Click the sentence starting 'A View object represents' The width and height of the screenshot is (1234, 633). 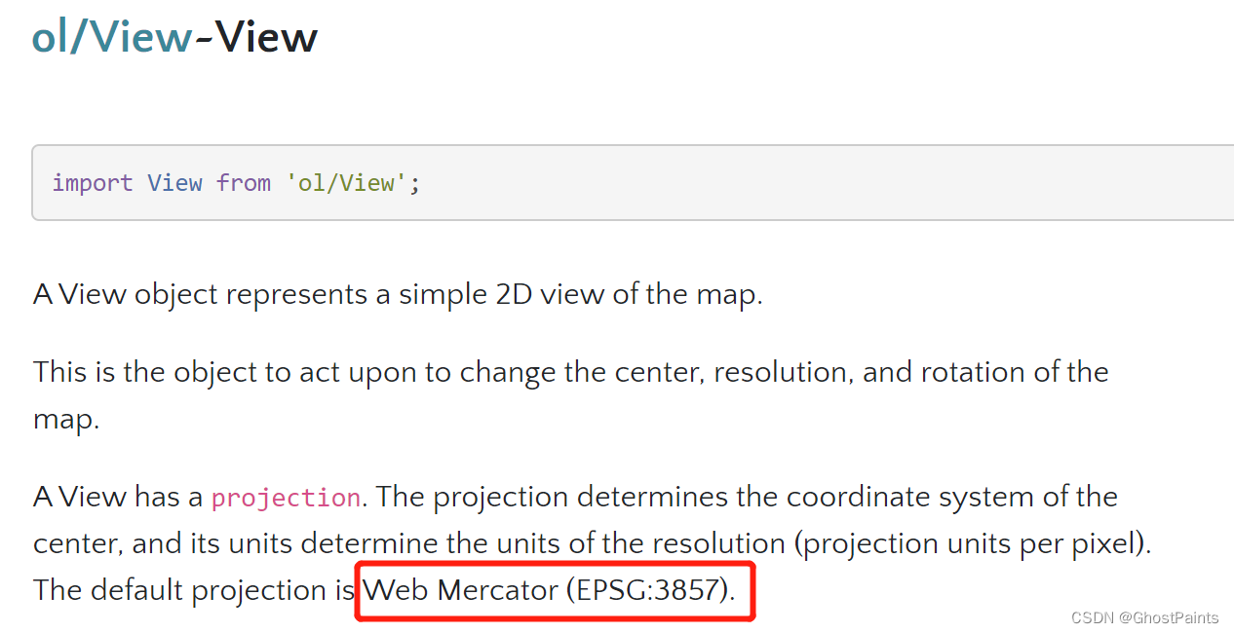[398, 294]
